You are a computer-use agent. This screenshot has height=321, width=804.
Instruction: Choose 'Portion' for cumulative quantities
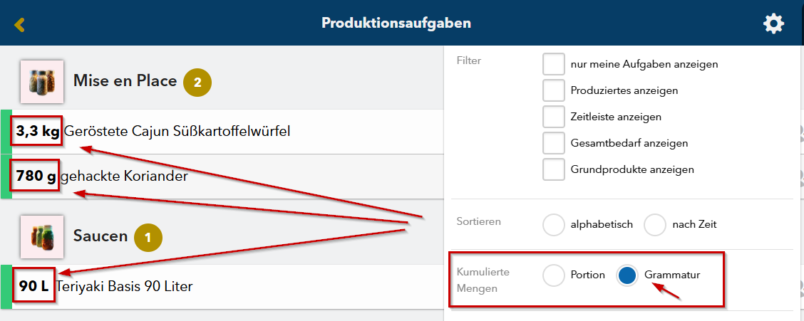click(554, 275)
